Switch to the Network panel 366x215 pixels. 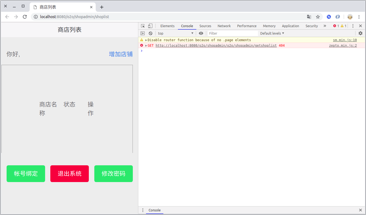(x=224, y=26)
